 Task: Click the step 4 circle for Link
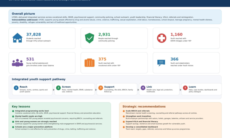pyautogui.click(x=143, y=88)
